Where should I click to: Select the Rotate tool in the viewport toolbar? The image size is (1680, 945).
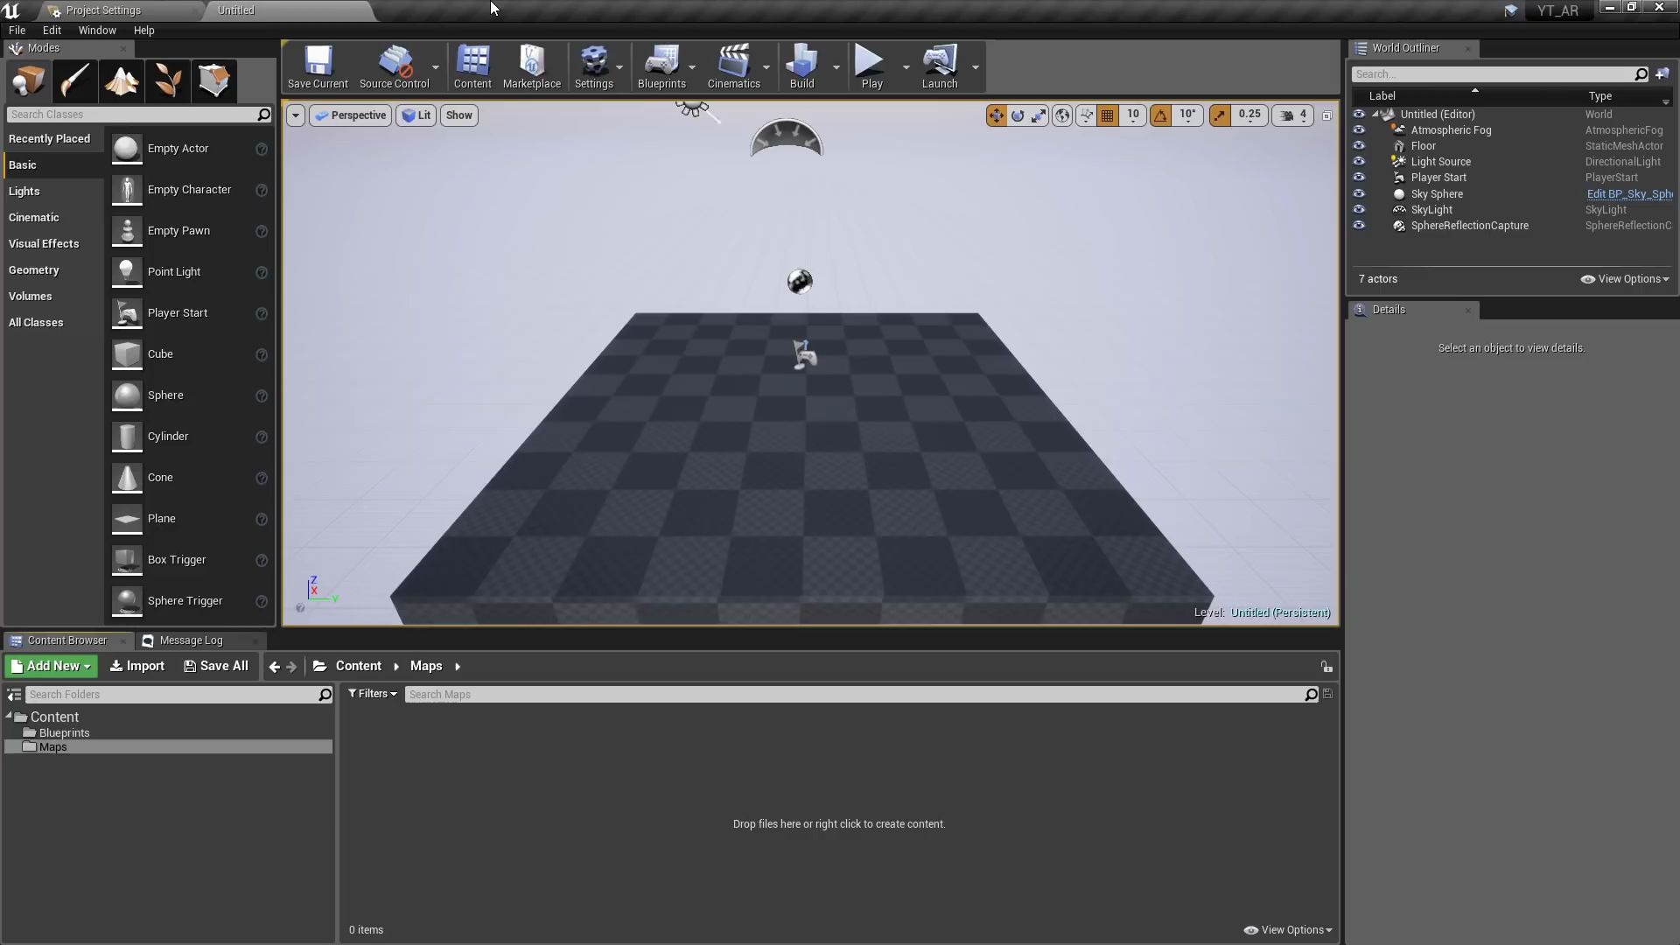tap(1018, 115)
